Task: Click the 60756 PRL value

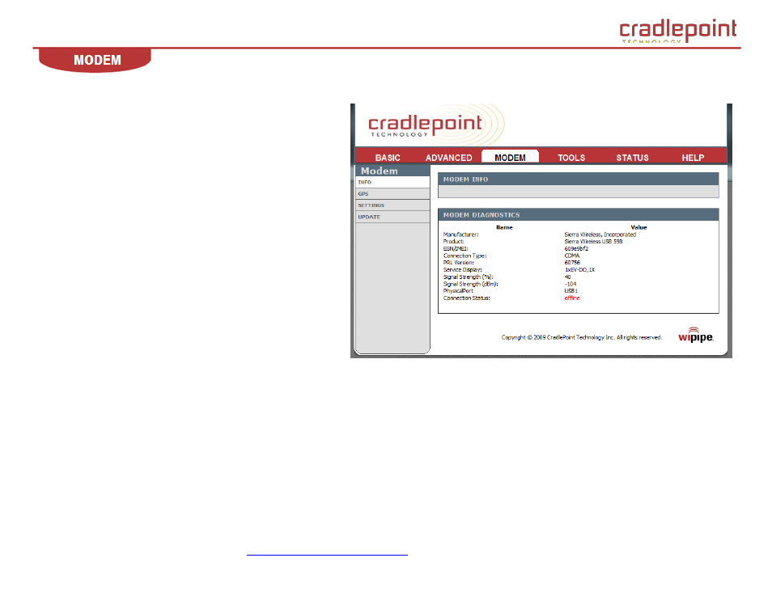Action: coord(572,263)
